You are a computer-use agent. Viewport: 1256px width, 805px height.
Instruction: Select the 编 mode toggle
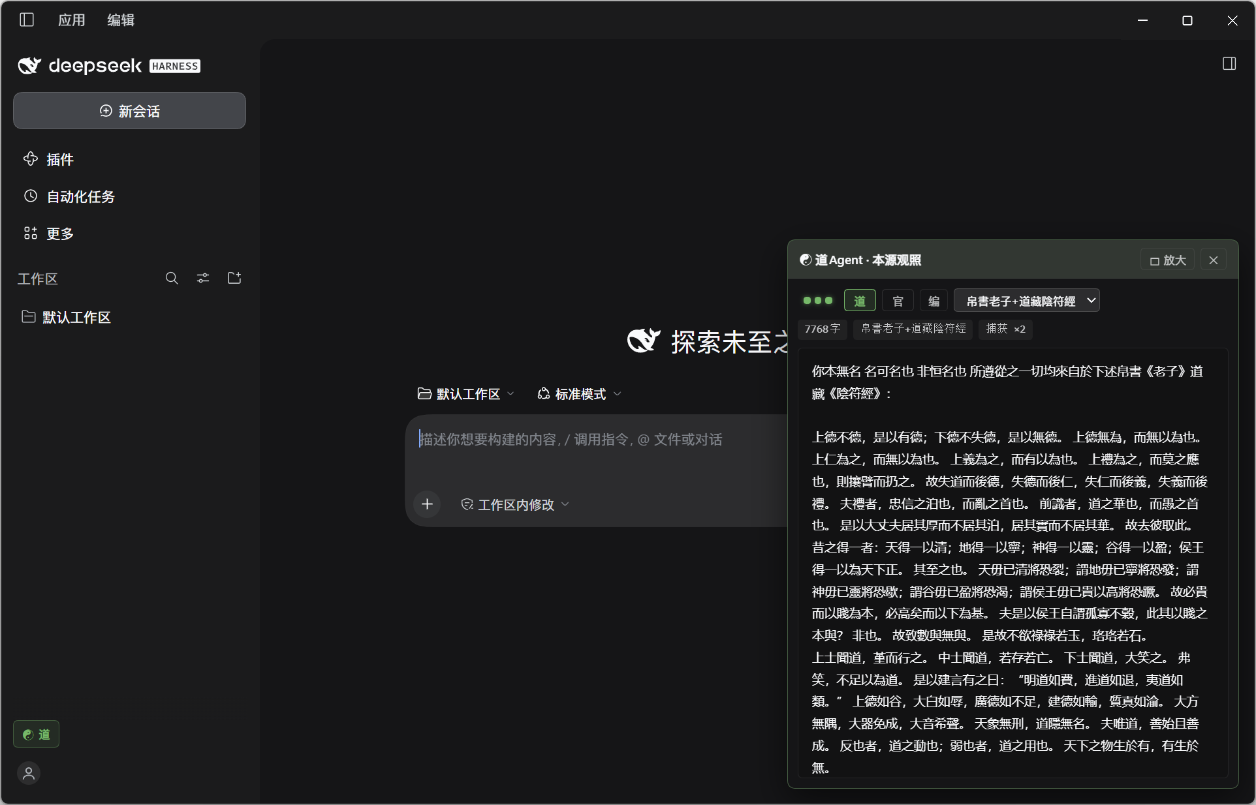(x=934, y=301)
